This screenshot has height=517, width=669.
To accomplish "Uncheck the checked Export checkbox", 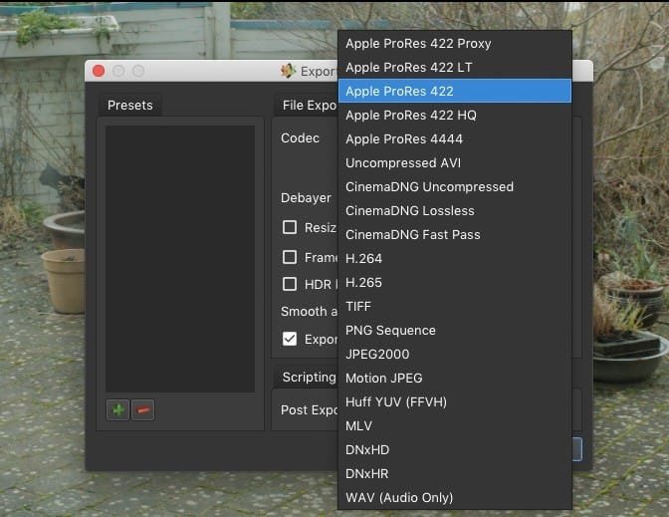I will click(x=290, y=339).
